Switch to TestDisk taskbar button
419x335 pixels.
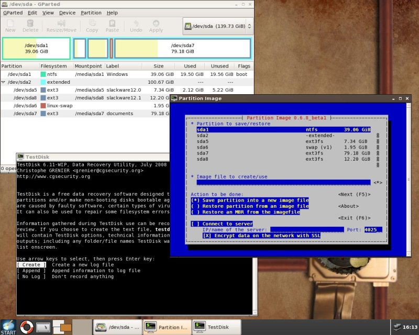point(216,327)
